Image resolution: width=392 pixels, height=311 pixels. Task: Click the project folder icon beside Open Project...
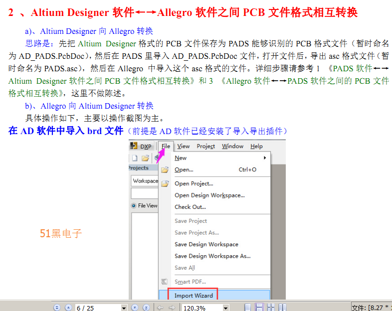(x=165, y=183)
